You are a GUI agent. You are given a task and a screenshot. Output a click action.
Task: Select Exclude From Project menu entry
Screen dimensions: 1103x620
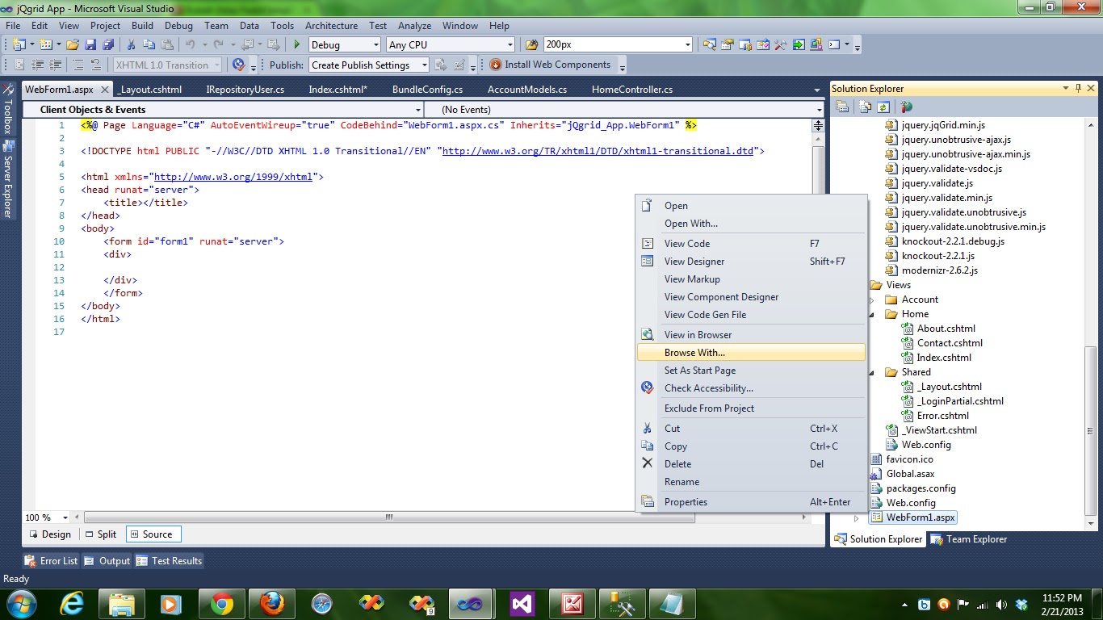pos(751,408)
